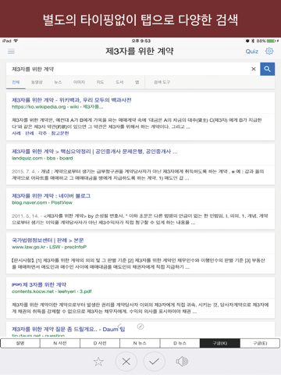Image resolution: width=281 pixels, height=375 pixels.
Task: Tap the Bluetooth status icon
Action: (253, 41)
